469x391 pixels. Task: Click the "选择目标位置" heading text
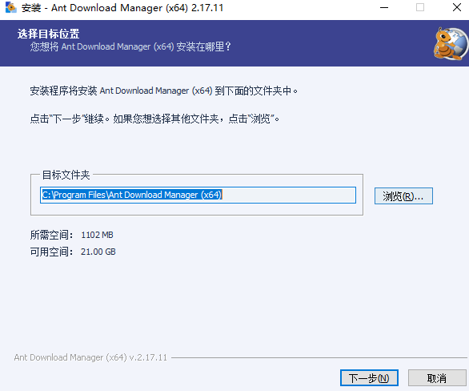48,34
